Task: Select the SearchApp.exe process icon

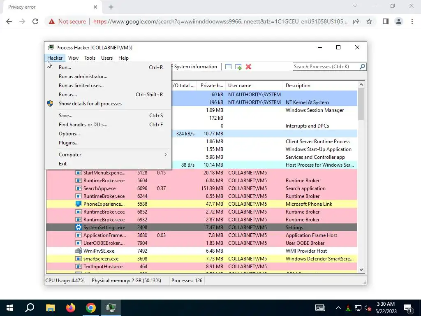Action: coord(78,188)
